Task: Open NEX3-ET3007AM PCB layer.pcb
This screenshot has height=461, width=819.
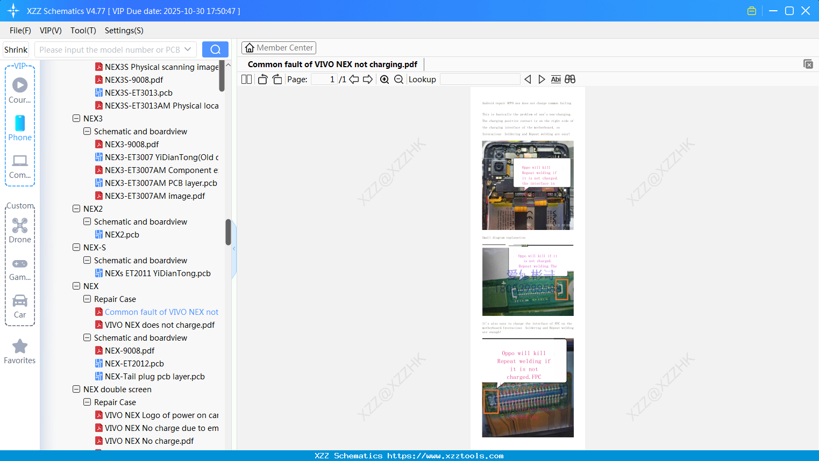Action: click(x=161, y=183)
